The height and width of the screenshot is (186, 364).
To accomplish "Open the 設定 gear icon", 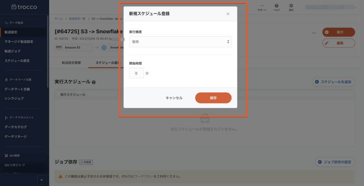I will [291, 7].
